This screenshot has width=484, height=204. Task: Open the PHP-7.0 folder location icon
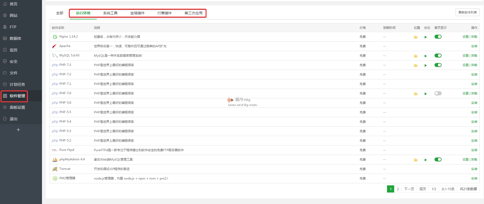point(415,94)
